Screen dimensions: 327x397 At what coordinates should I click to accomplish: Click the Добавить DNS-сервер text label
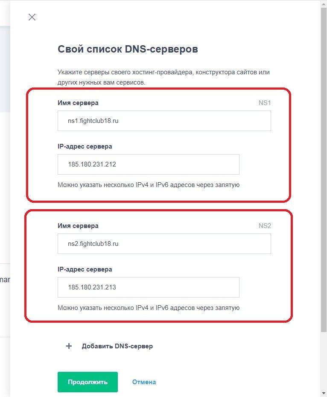(117, 346)
